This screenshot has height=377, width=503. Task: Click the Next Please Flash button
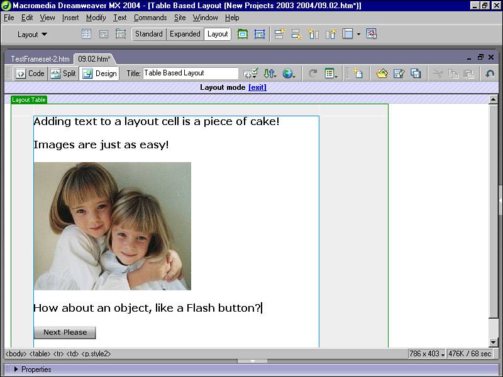click(x=65, y=332)
